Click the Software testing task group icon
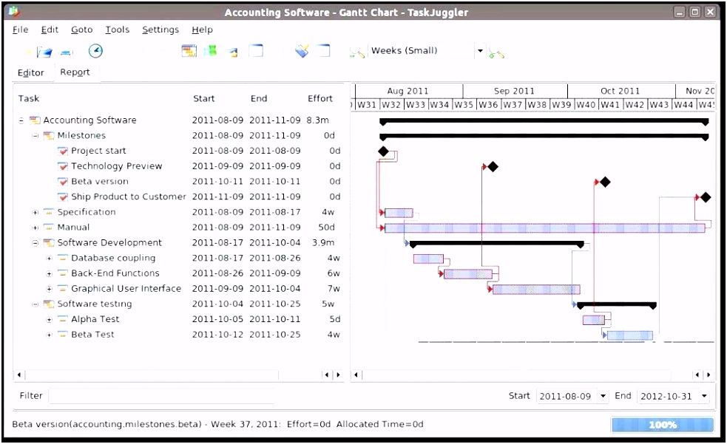 pos(49,304)
